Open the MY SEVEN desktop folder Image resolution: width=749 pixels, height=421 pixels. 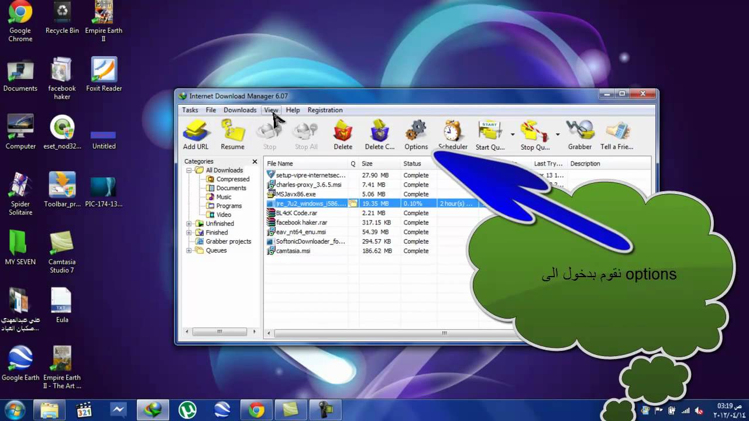[x=20, y=247]
